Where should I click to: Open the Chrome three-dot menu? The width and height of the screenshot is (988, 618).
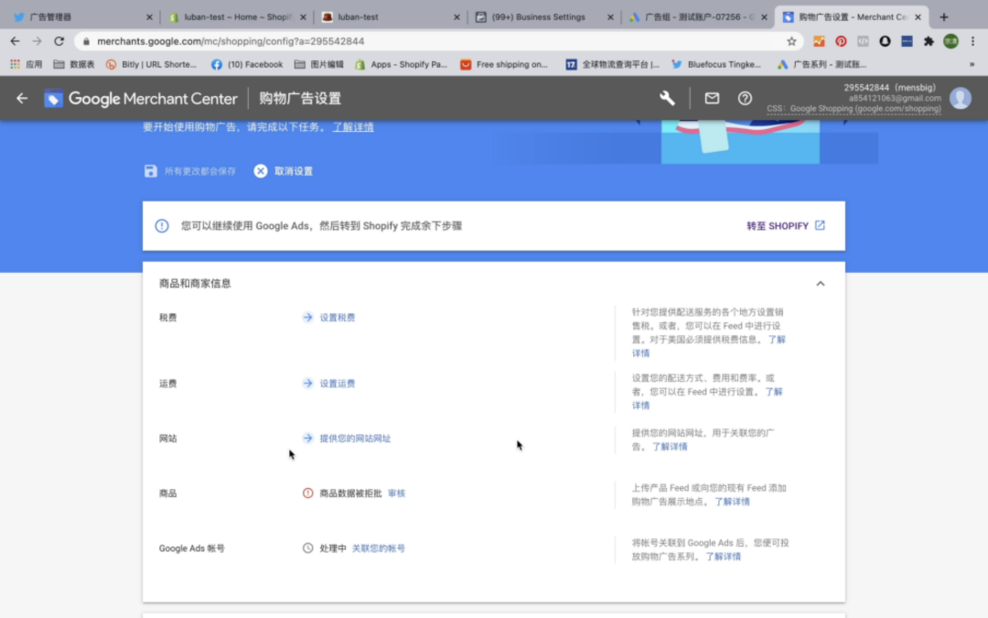pos(972,41)
